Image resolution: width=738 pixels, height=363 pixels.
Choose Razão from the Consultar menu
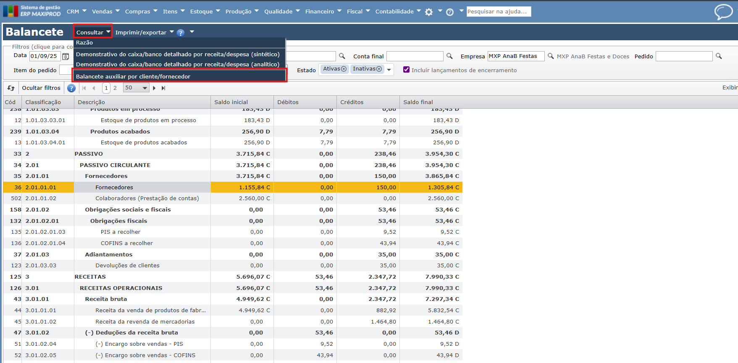[x=84, y=43]
